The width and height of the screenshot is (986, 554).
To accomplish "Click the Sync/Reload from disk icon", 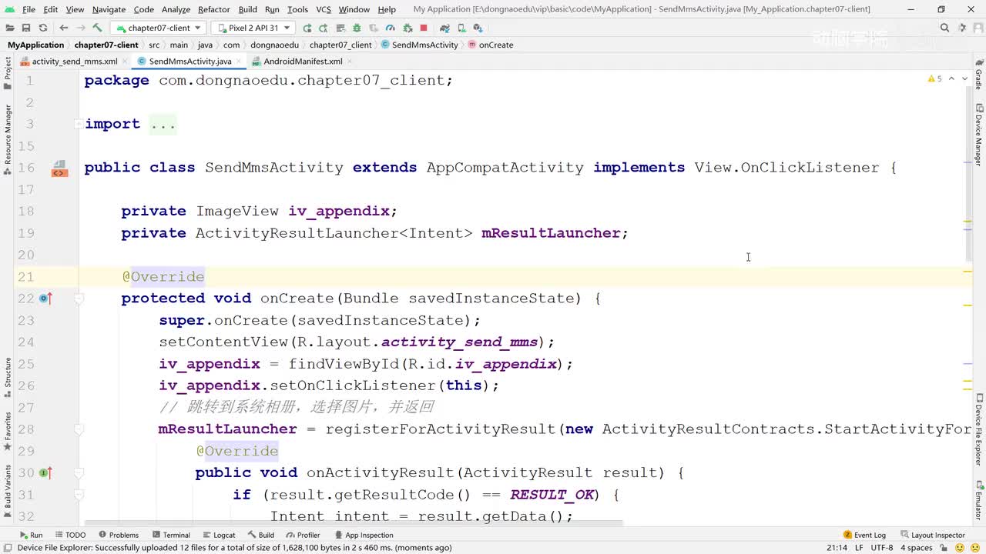I will click(43, 28).
